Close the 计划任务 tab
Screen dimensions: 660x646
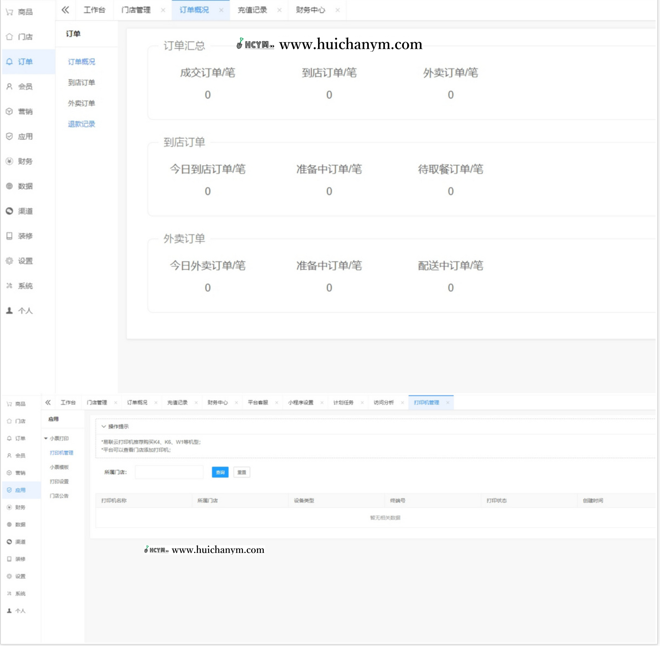point(362,402)
